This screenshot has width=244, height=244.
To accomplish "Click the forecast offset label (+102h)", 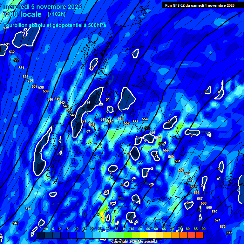I will pos(57,14).
